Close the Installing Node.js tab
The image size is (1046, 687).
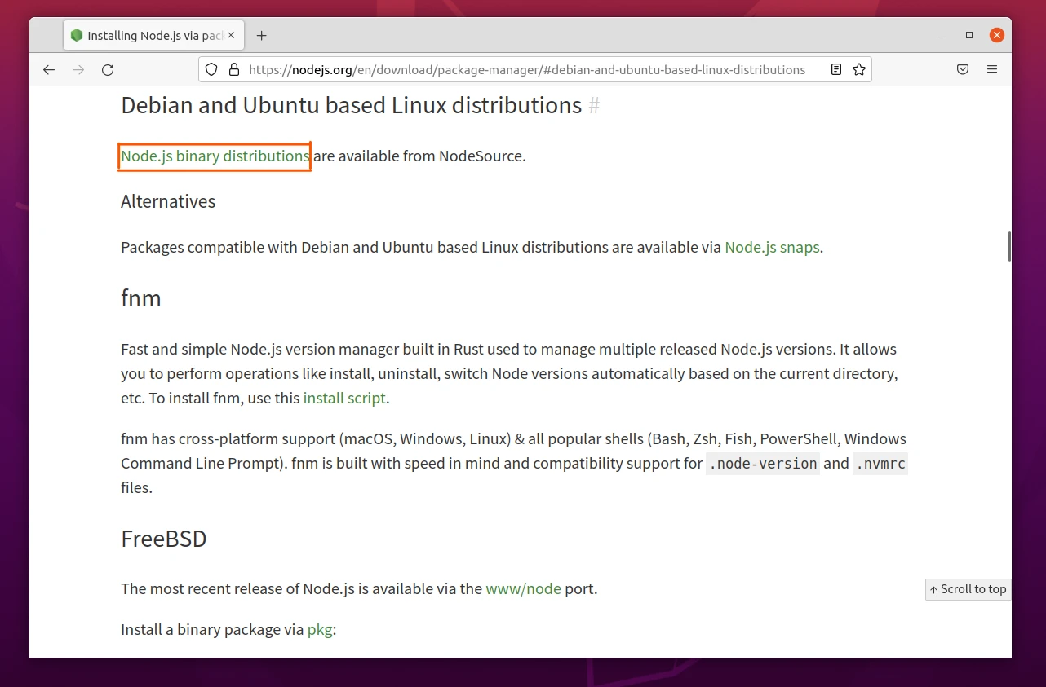[230, 35]
